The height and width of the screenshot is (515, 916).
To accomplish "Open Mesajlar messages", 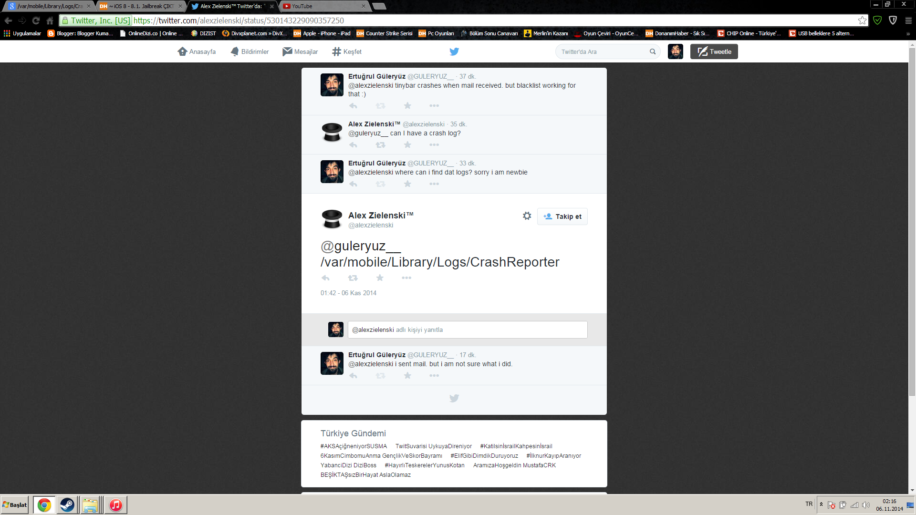I will point(300,51).
